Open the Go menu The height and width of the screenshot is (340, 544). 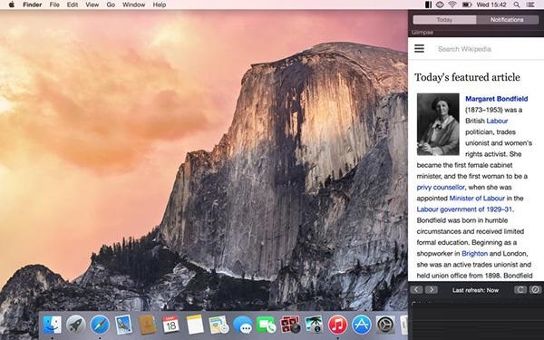point(111,5)
